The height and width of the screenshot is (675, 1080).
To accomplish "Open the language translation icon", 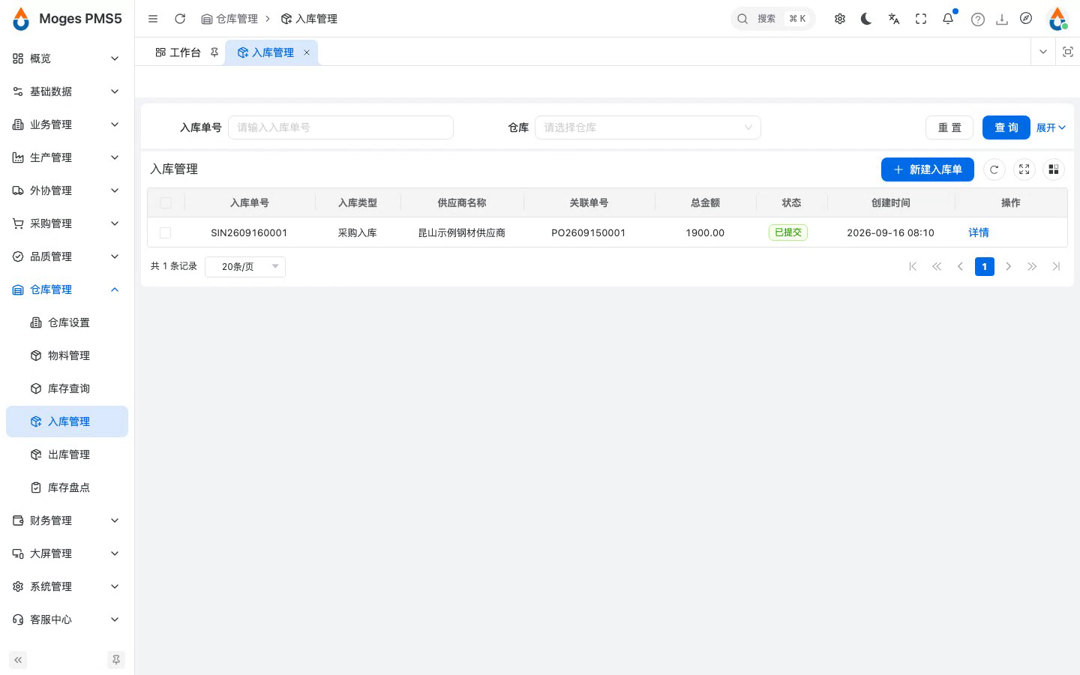I will [x=894, y=19].
